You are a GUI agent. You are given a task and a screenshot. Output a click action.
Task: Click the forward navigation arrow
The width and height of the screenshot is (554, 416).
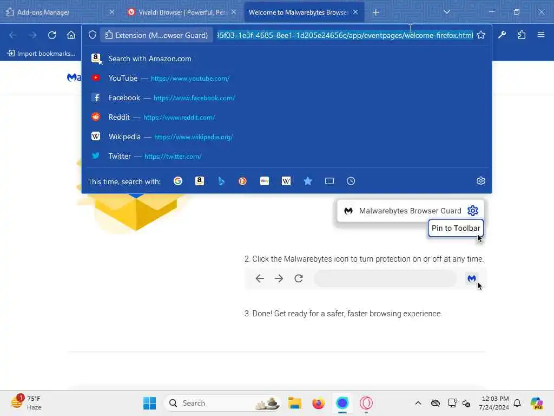pos(32,35)
